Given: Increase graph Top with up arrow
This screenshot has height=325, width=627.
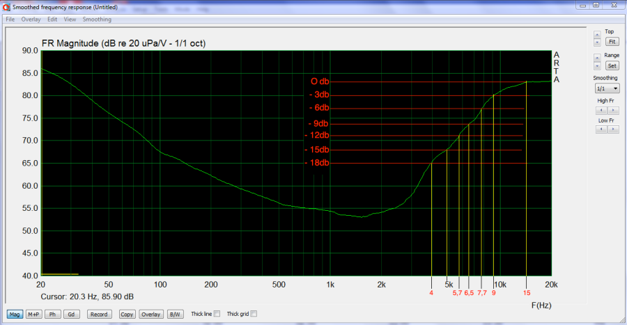Looking at the screenshot, I should (x=597, y=35).
